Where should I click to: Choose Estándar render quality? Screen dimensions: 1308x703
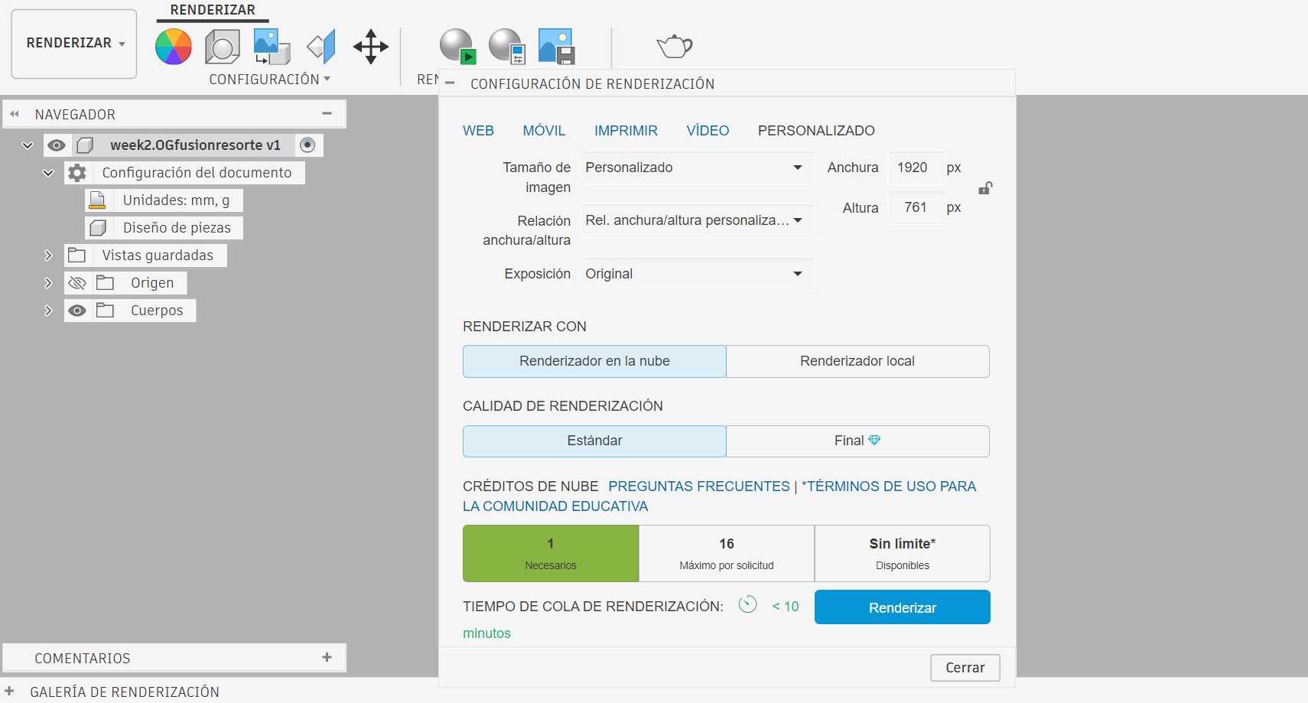(x=594, y=441)
